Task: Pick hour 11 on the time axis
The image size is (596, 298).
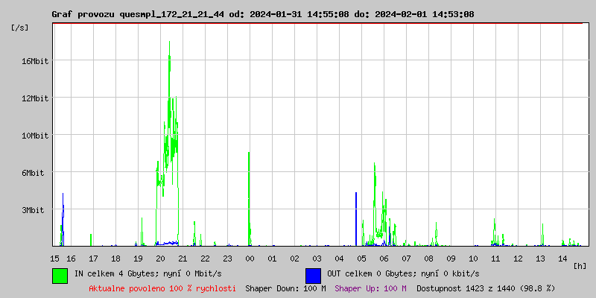Action: pyautogui.click(x=495, y=258)
